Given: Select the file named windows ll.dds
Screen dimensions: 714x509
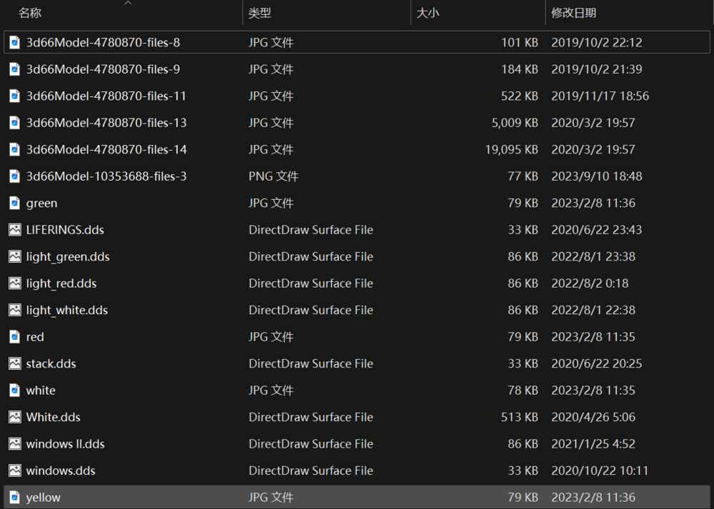Looking at the screenshot, I should click(66, 444).
